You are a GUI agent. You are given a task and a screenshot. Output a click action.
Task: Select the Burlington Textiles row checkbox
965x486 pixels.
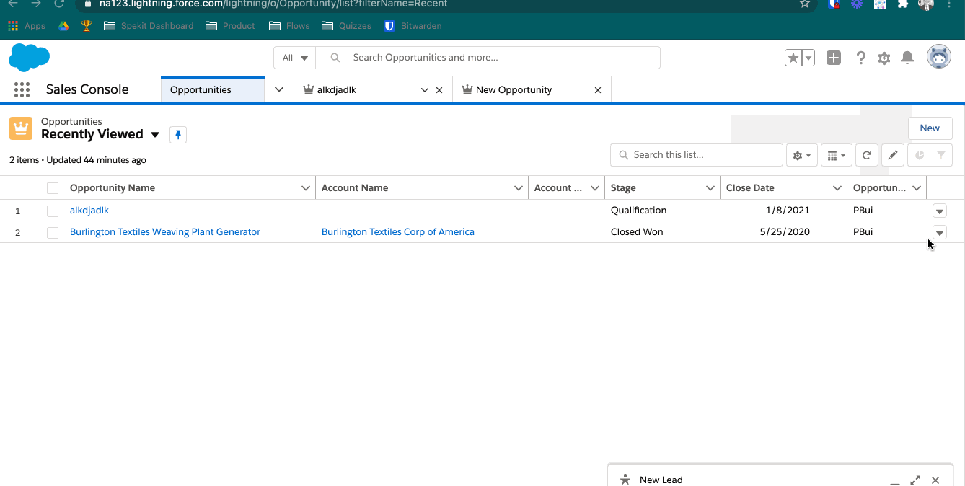(53, 232)
